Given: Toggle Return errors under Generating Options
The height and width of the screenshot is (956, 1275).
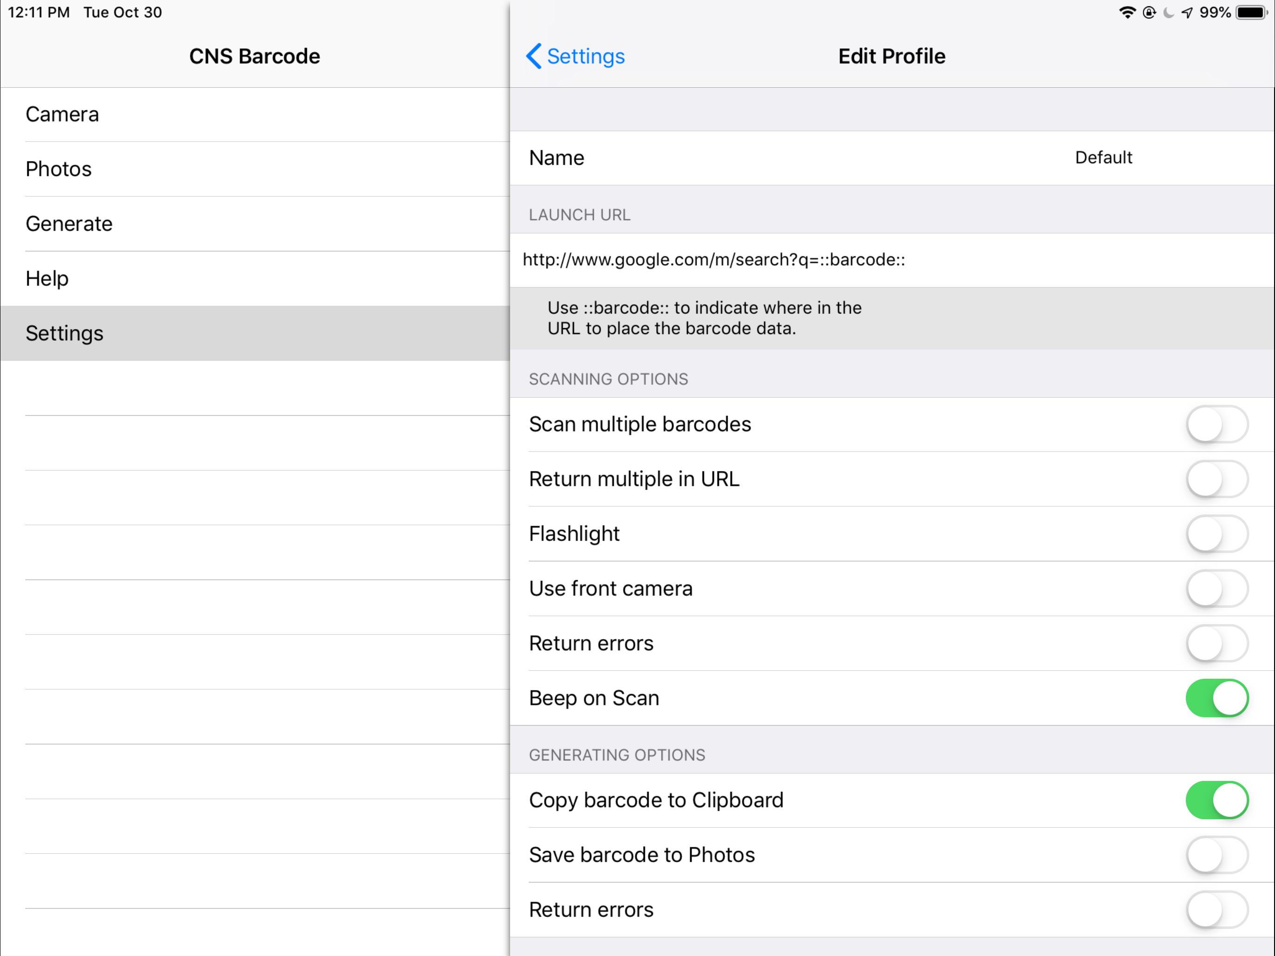Looking at the screenshot, I should click(x=1217, y=910).
